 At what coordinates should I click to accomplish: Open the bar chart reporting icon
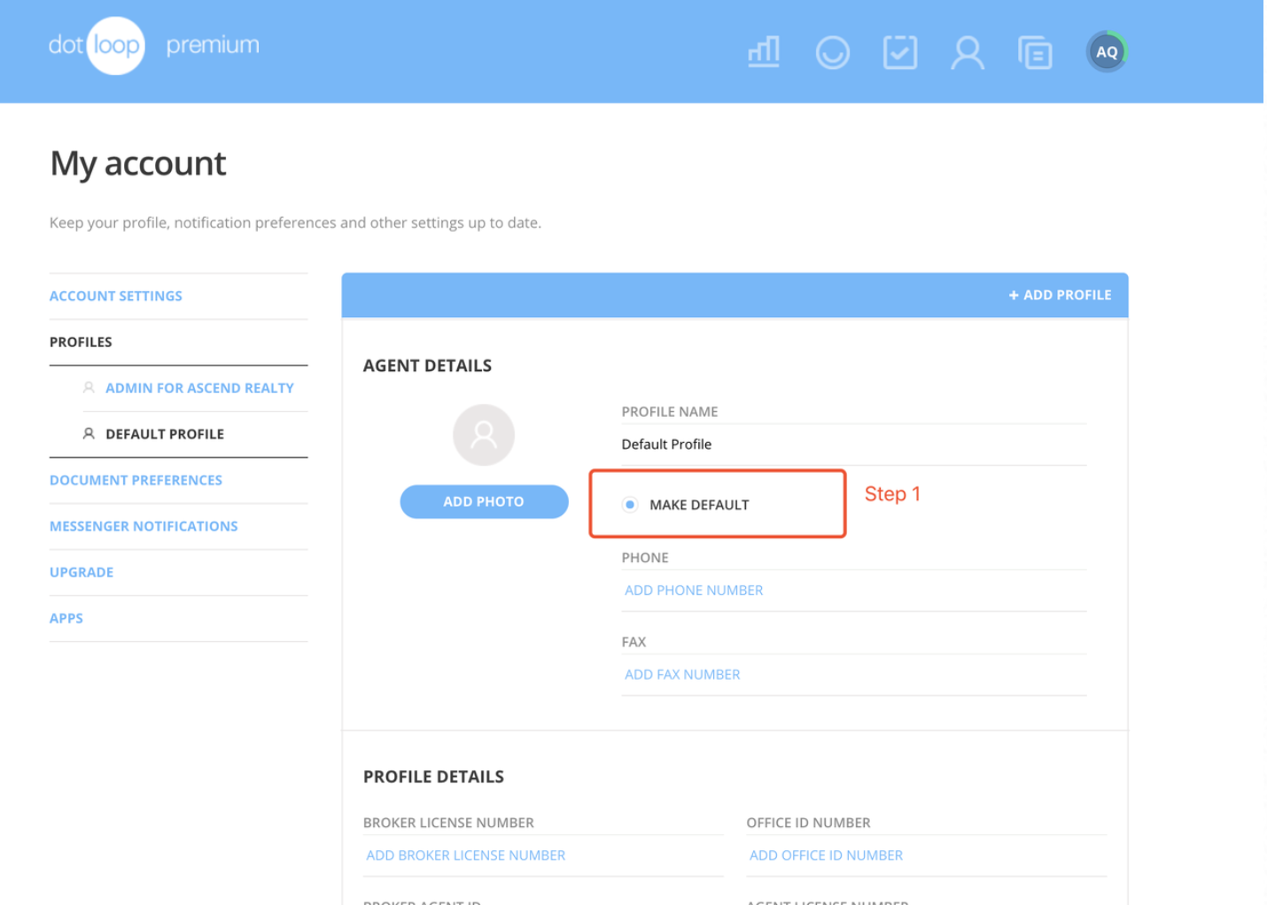coord(764,52)
